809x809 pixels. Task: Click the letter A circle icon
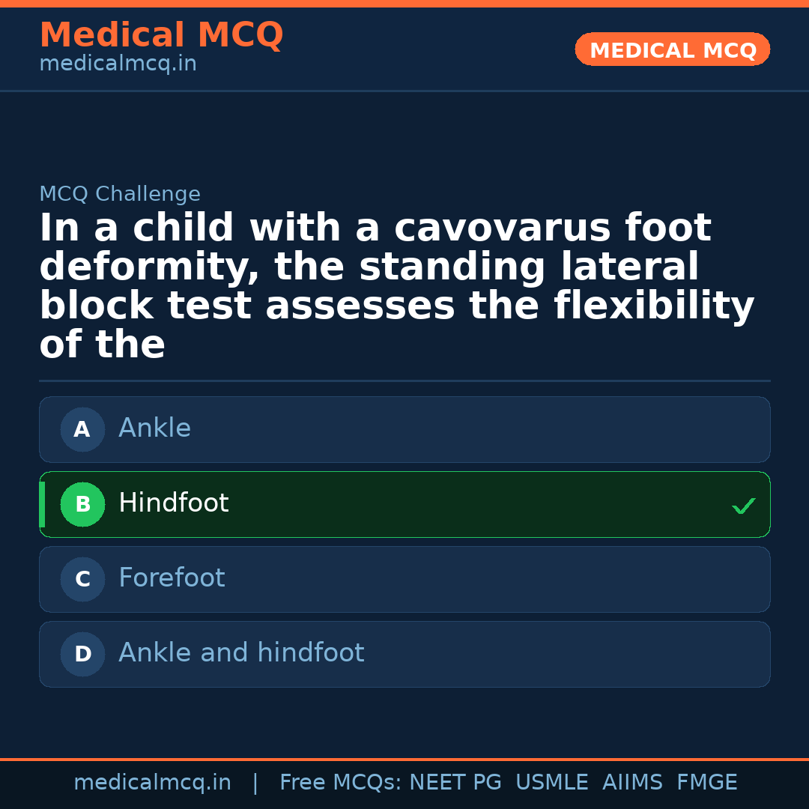[x=82, y=430]
